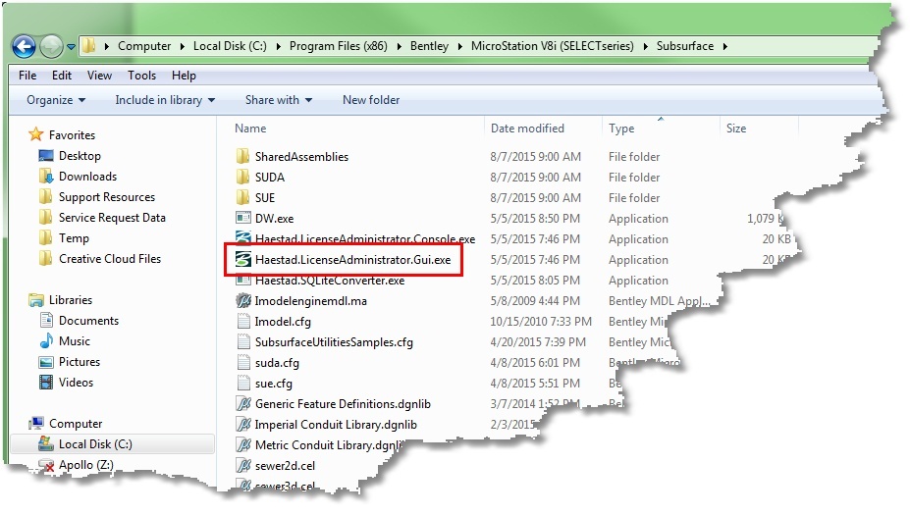Click date 5/8/2009 4:44 PM cell
The image size is (910, 515).
click(x=535, y=301)
